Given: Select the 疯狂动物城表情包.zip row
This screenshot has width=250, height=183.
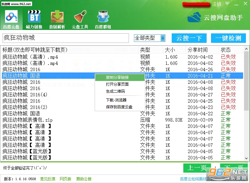Looking at the screenshot, I should [x=122, y=120].
